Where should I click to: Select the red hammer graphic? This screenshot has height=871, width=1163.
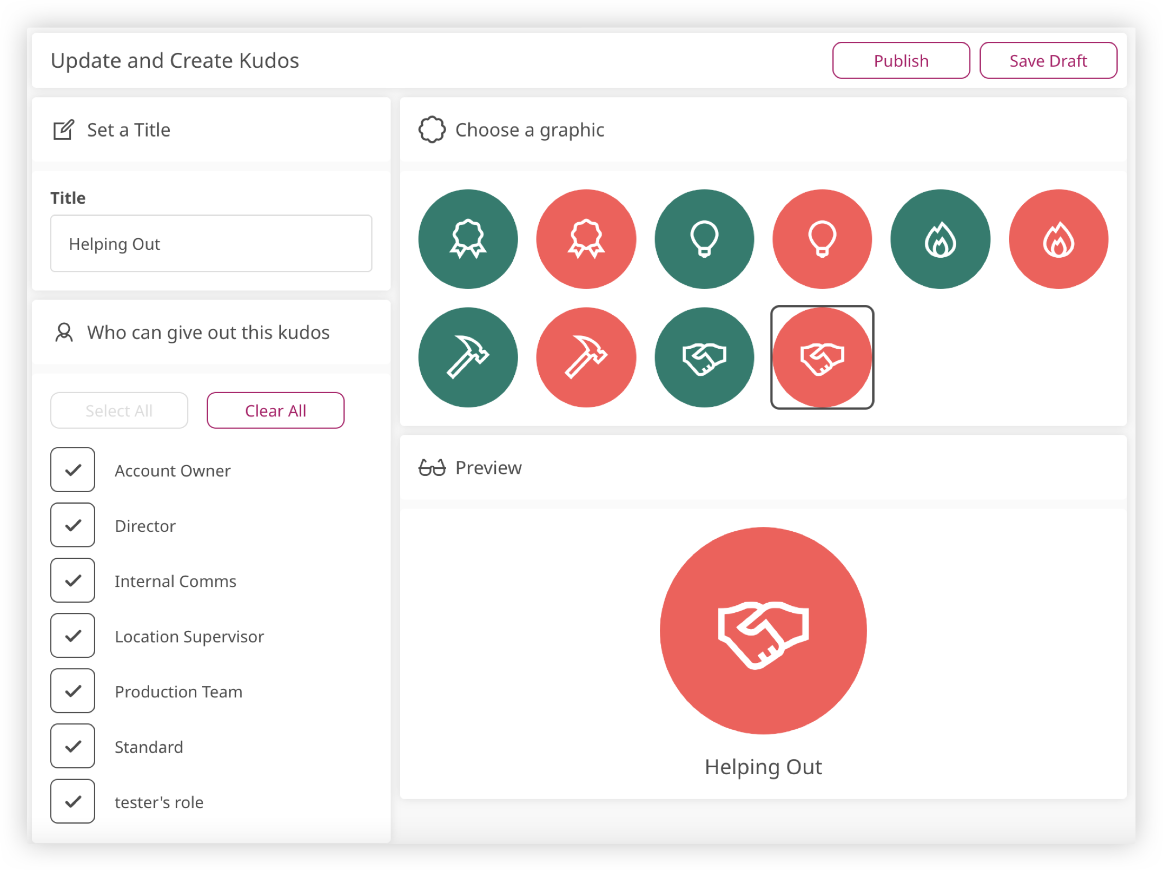tap(586, 357)
